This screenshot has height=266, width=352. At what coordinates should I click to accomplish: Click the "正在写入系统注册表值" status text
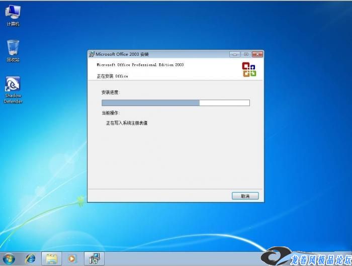(x=127, y=123)
